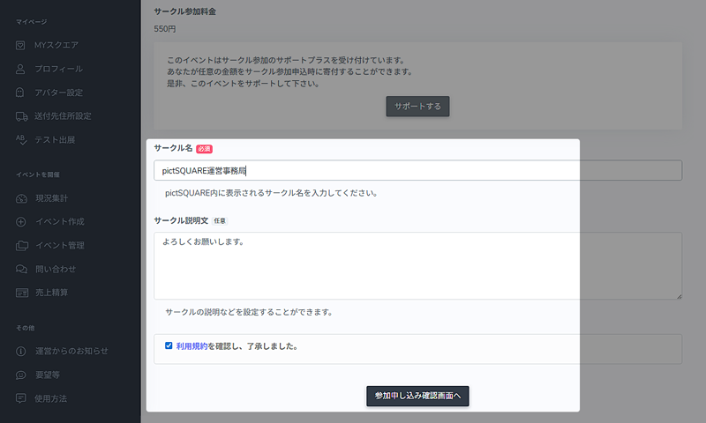
Task: Click the 現況集計 dashboard icon
Action: click(21, 198)
